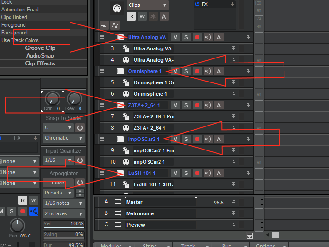Screen dimensions: 329x247
Task: Click the automation lanes icon above tracks
Action: pyautogui.click(x=115, y=25)
